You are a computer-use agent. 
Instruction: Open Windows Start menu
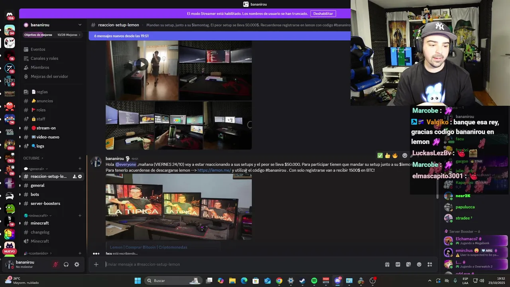(137, 281)
